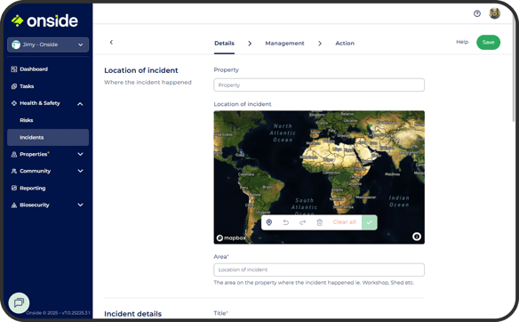Screen dimensions: 519x322
Task: Open the Jimy - Onside account dropdown
Action: pos(48,44)
